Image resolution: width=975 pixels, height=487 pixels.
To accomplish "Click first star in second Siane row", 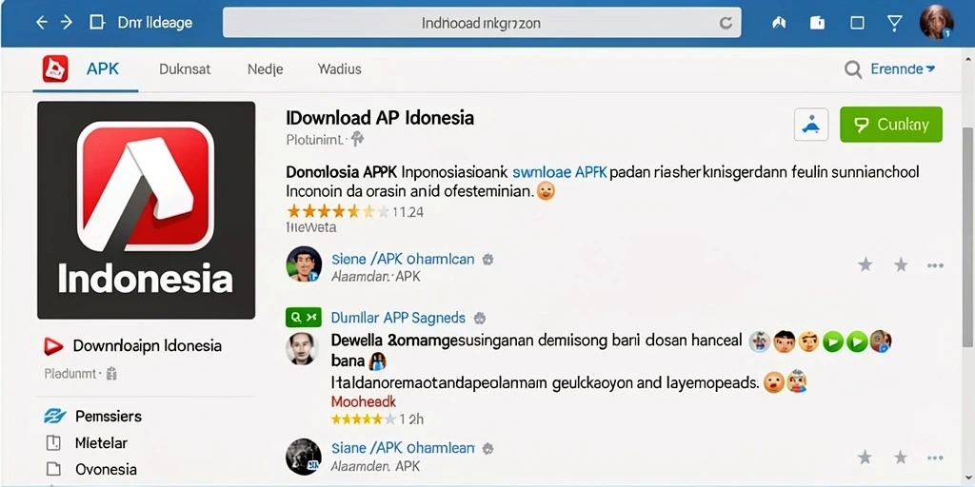I will pos(865,458).
